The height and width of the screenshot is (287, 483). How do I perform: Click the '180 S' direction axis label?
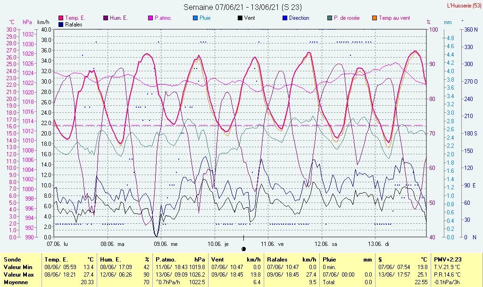(x=471, y=134)
